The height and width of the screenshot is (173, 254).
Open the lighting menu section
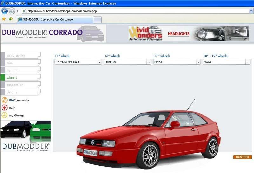point(21,70)
